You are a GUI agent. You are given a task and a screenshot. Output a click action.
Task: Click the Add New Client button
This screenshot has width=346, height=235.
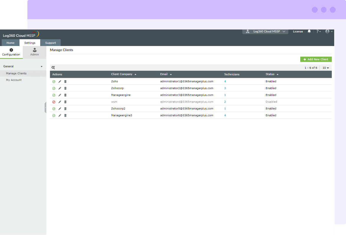tap(316, 59)
